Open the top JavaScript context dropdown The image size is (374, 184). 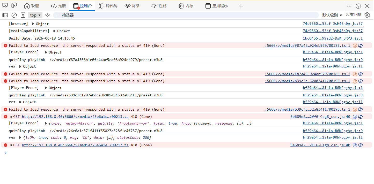coord(35,15)
